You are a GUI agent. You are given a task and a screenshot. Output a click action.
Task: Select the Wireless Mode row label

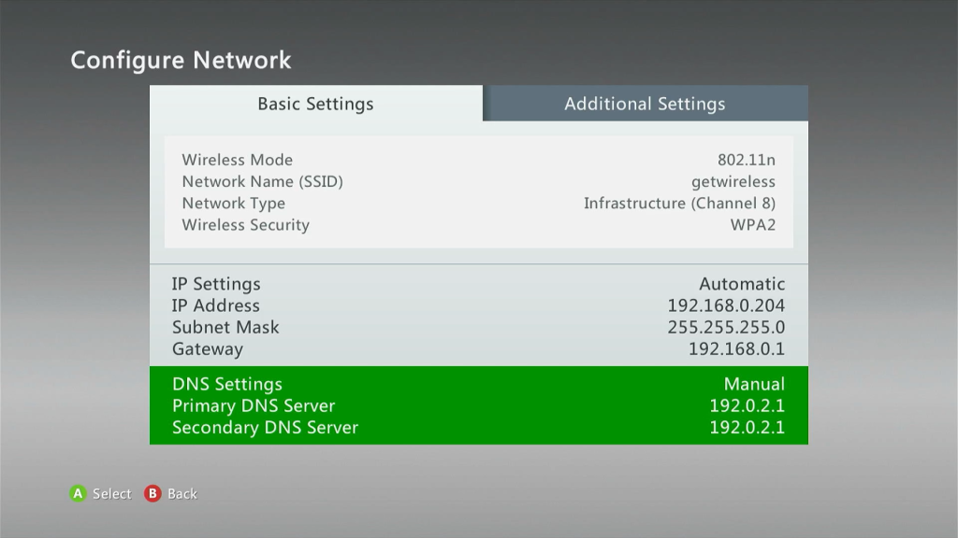point(237,160)
